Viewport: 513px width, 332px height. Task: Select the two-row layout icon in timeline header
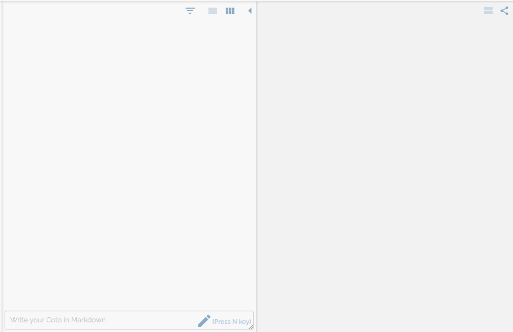(213, 11)
